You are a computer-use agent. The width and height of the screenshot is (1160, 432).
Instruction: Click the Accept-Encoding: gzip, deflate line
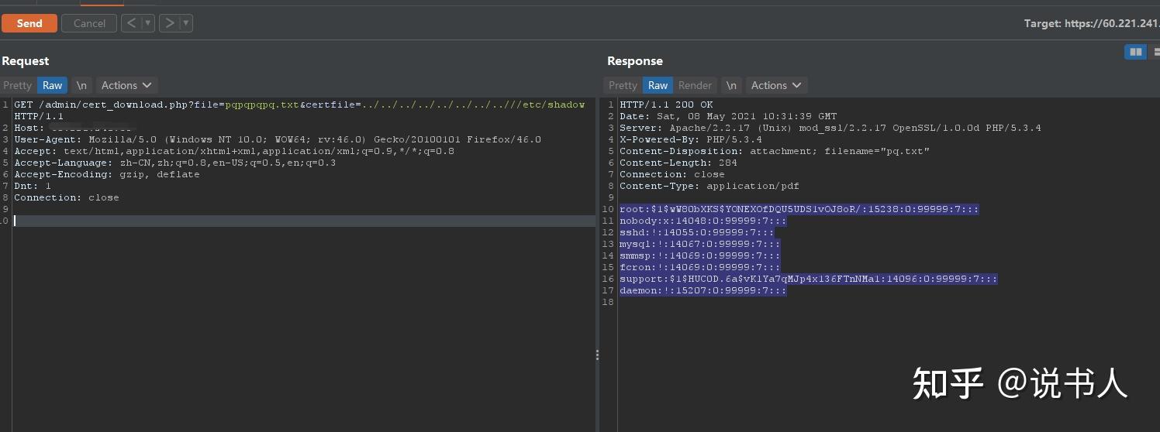click(x=107, y=174)
